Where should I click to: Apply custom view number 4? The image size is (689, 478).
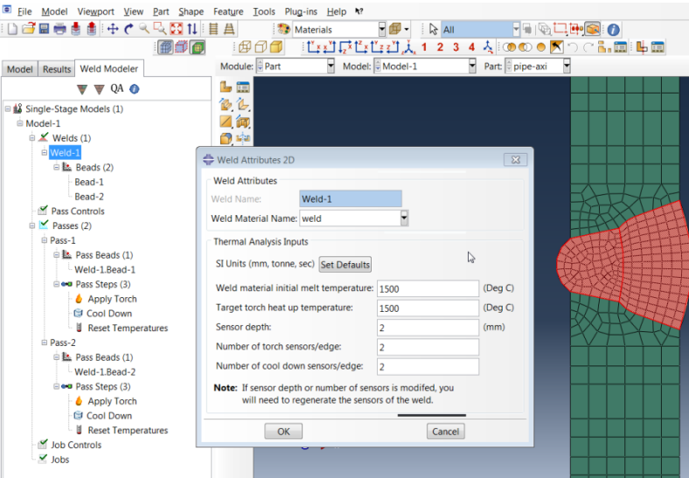point(472,47)
